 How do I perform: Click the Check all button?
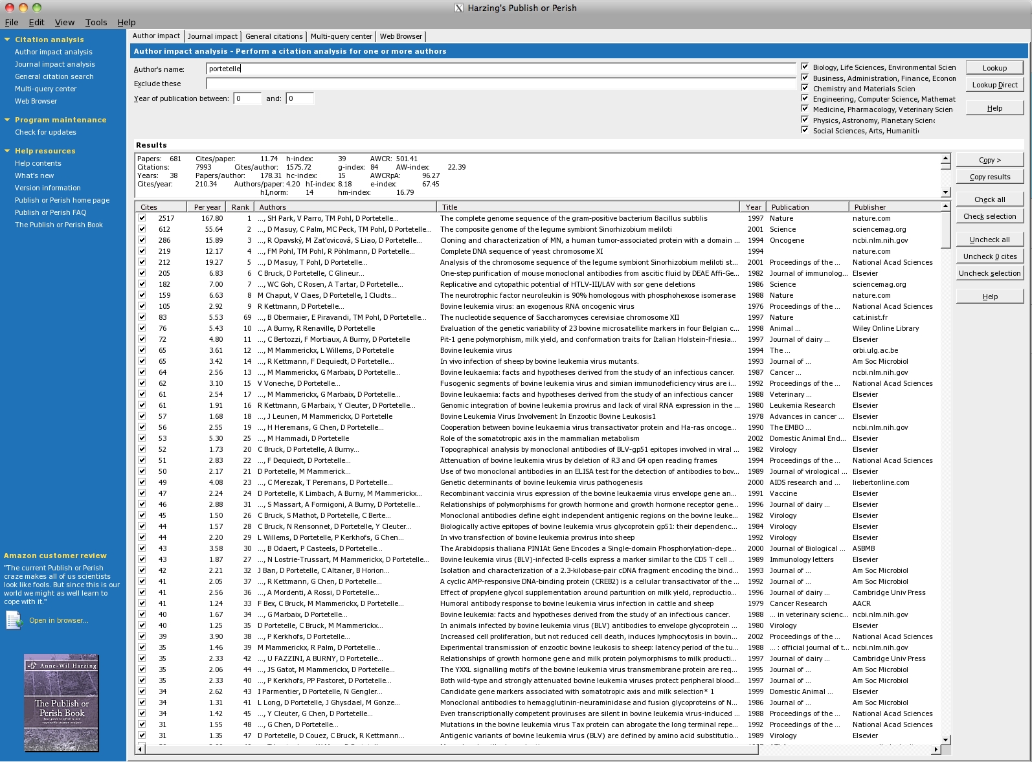(x=990, y=199)
